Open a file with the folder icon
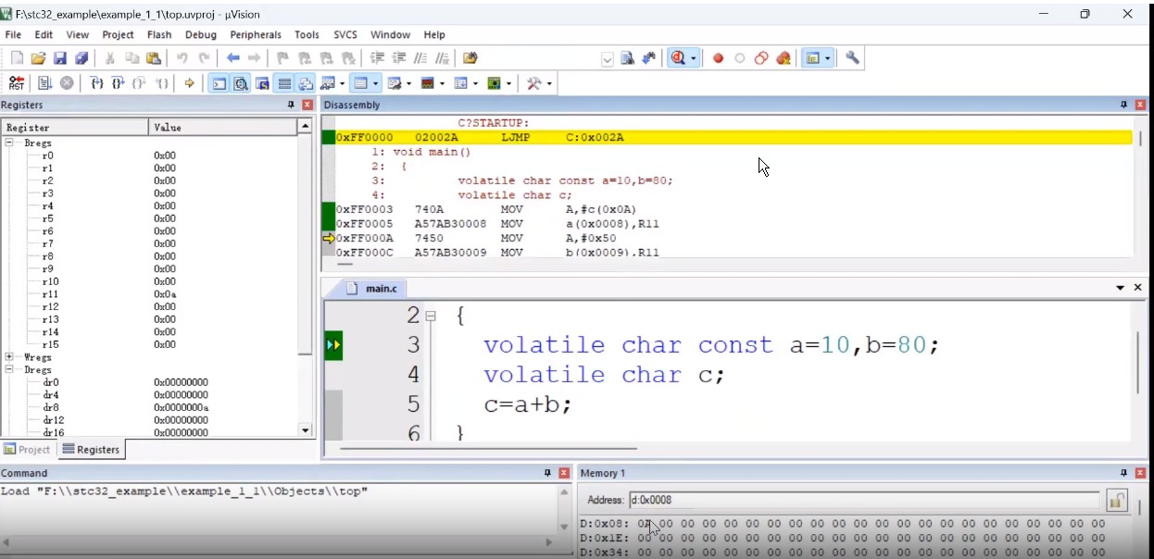The height and width of the screenshot is (559, 1154). (38, 57)
